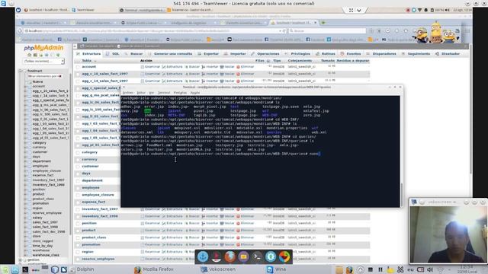Click Vaciar icon for agg_c_10_sales_fact_1997
Screen dimensions: 488x274
[222, 74]
